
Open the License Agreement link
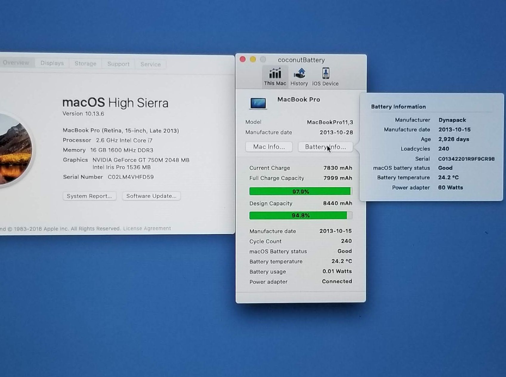click(x=147, y=228)
